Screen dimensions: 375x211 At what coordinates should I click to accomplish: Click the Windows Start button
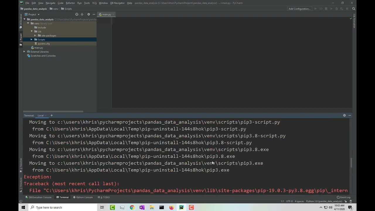[23, 207]
